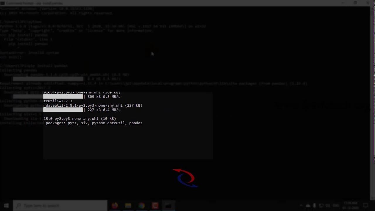Maximize the Command Prompt window
Screen dimensions: 375x211
coord(355,3)
